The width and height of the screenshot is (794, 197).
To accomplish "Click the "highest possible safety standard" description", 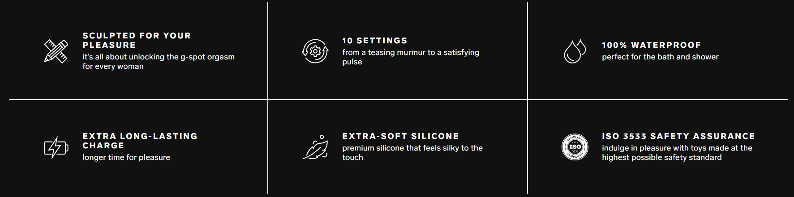I will coord(661,158).
